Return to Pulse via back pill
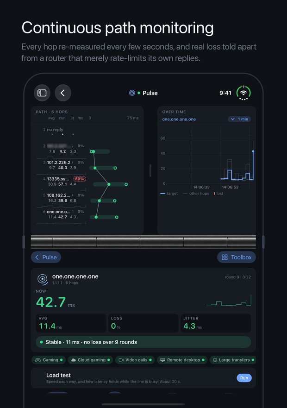Screen dimensions: 287x408 46,257
